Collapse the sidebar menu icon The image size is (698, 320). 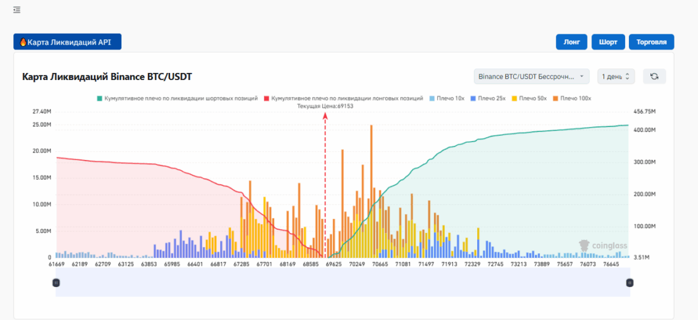tap(17, 10)
